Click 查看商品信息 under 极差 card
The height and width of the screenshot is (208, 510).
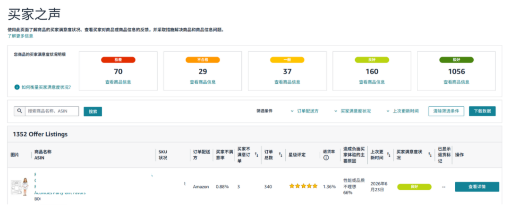(x=118, y=82)
